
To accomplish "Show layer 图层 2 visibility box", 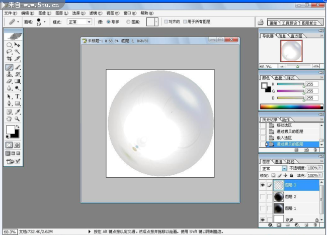I will click(x=262, y=197).
